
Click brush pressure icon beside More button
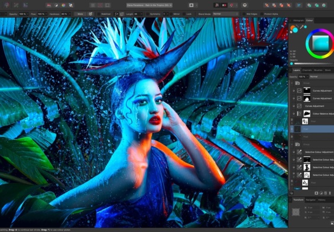coord(90,14)
